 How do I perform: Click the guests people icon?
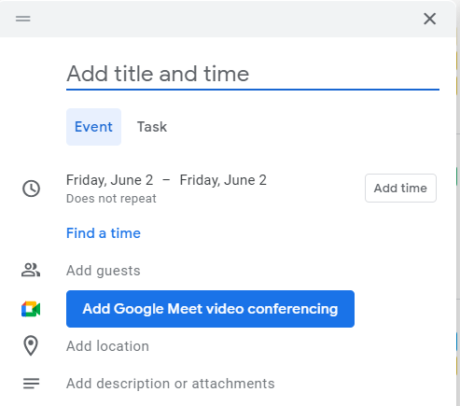click(x=31, y=270)
